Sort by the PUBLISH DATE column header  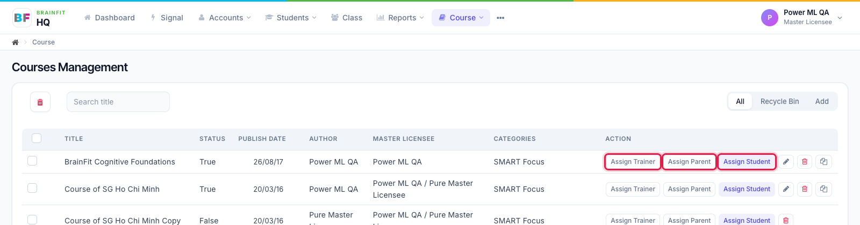point(262,139)
